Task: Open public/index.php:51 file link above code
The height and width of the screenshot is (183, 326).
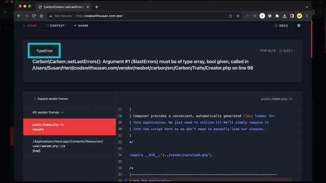Action: (x=277, y=99)
